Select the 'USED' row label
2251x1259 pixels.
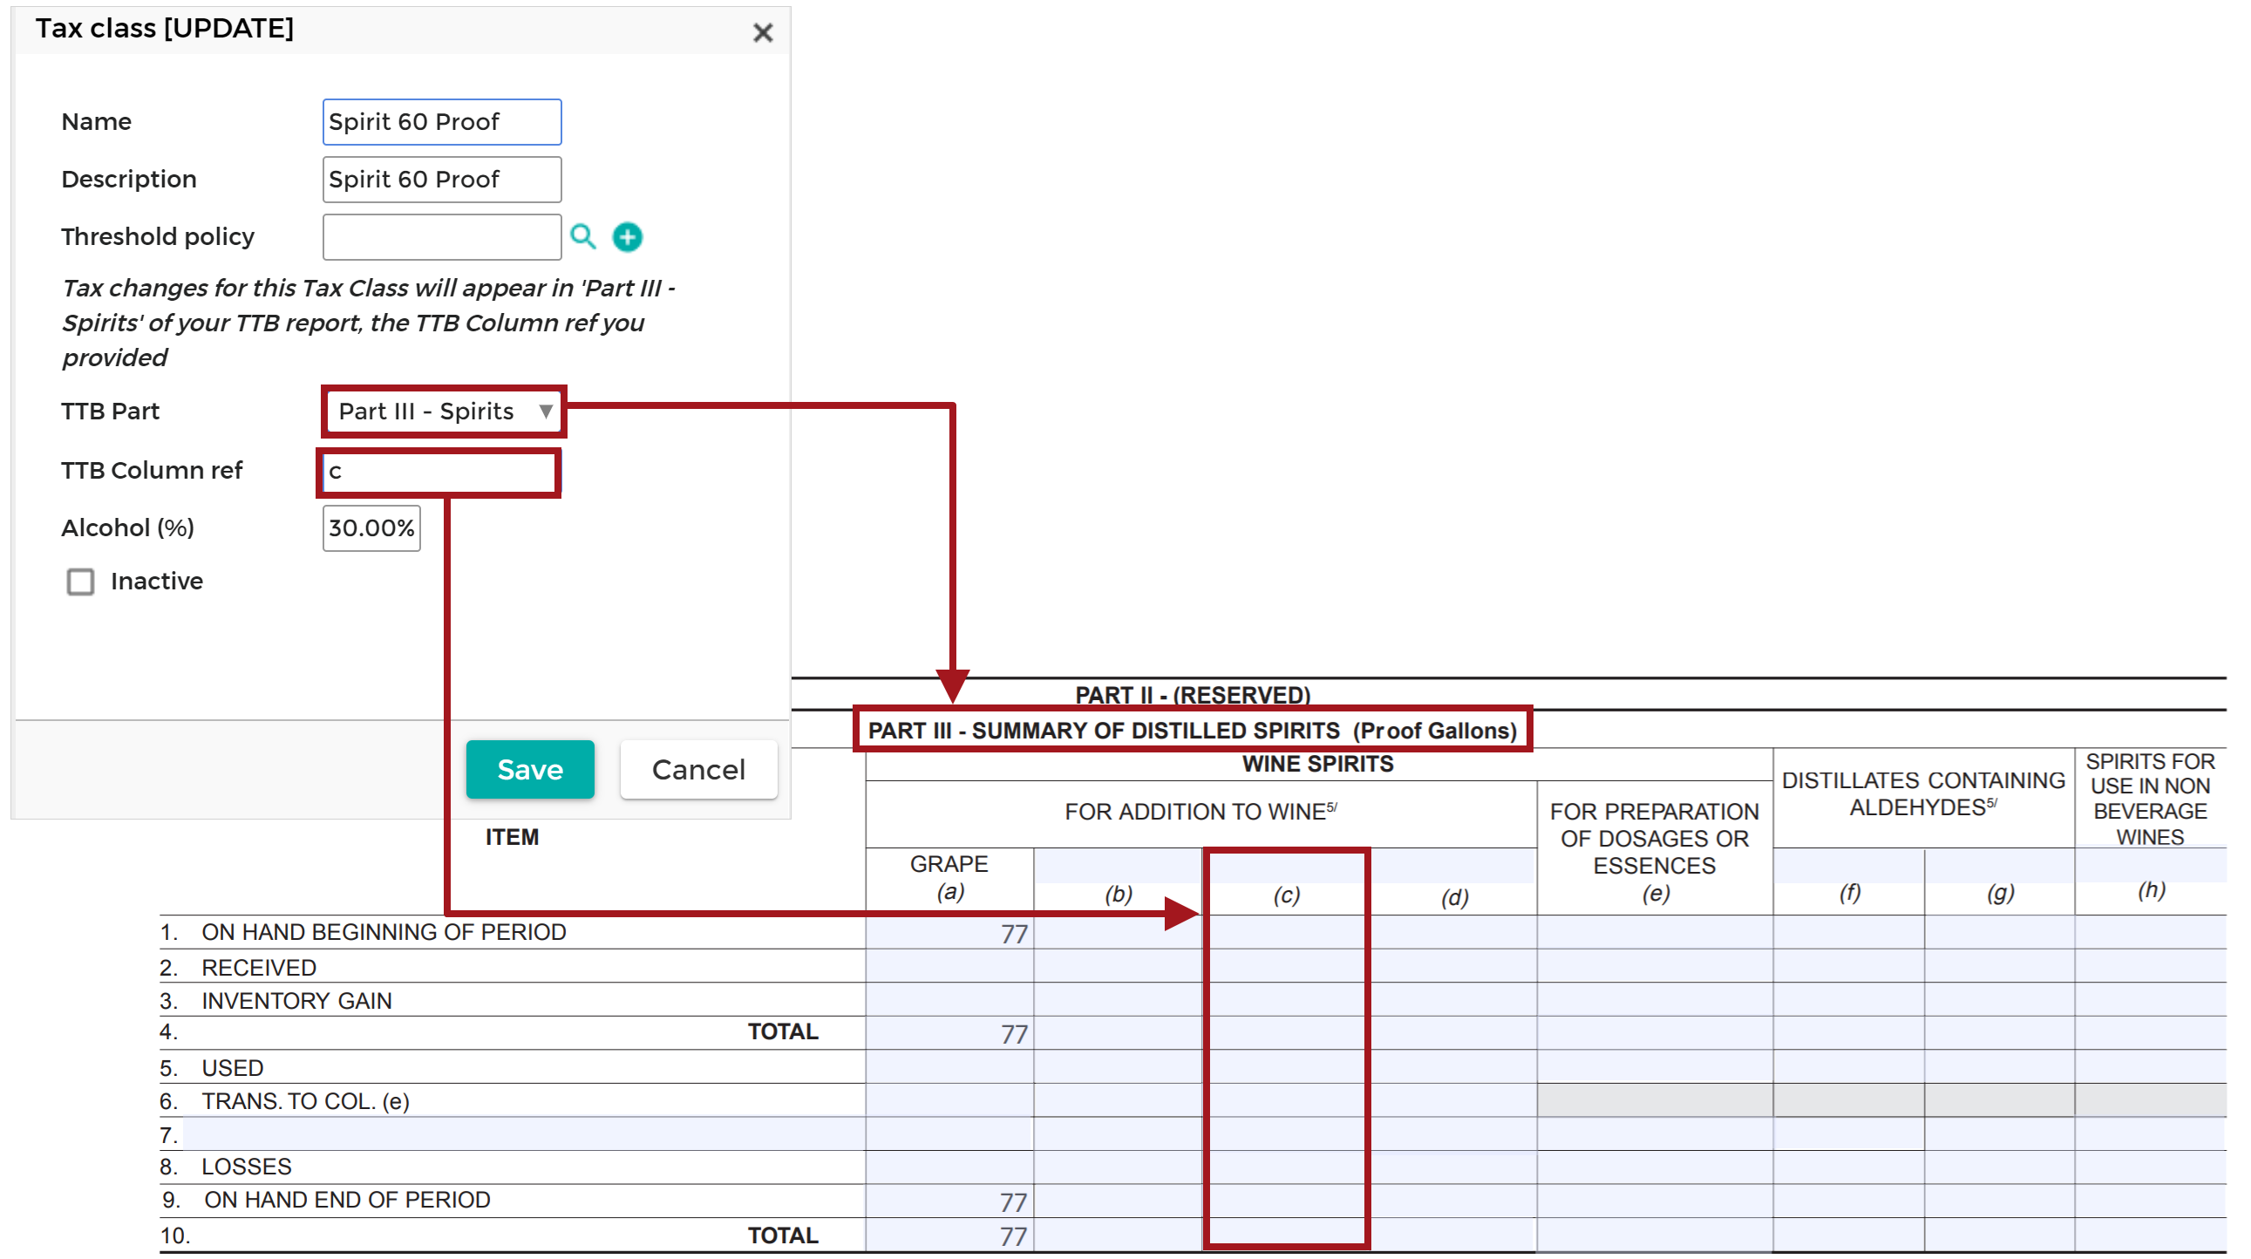[x=233, y=1069]
